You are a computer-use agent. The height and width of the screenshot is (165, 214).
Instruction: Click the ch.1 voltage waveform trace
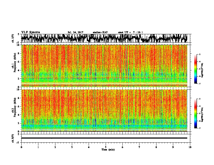tap(104, 38)
